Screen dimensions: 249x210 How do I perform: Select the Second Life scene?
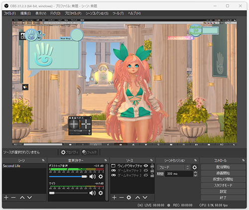pos(24,166)
